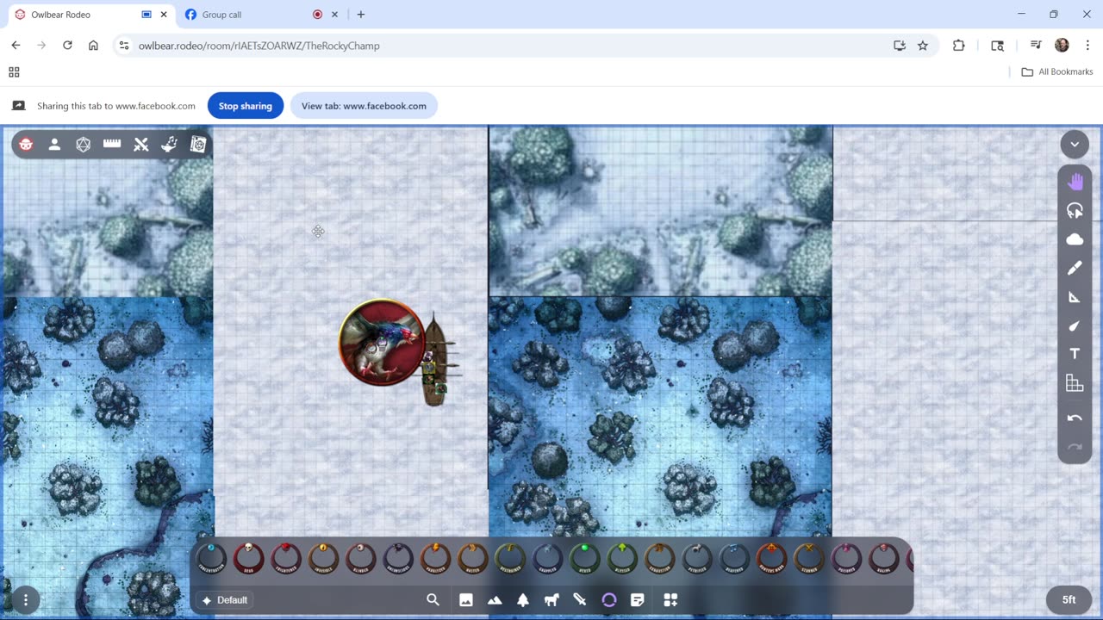Open the ring markers category

[x=608, y=600]
